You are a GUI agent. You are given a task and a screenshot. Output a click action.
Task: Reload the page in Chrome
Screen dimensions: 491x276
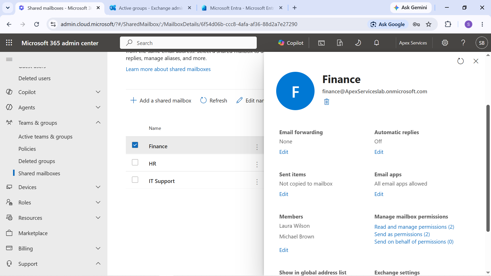[37, 24]
